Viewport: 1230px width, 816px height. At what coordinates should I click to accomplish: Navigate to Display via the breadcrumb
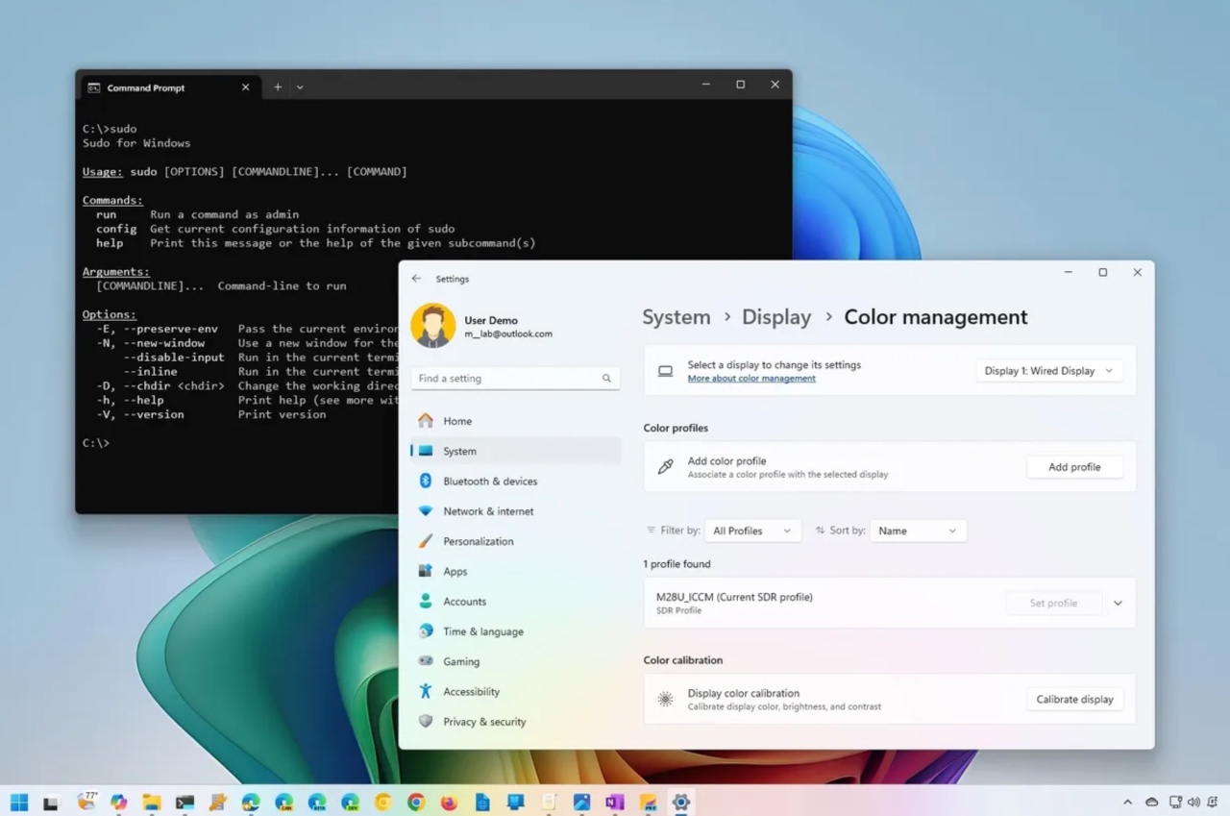[x=775, y=316]
